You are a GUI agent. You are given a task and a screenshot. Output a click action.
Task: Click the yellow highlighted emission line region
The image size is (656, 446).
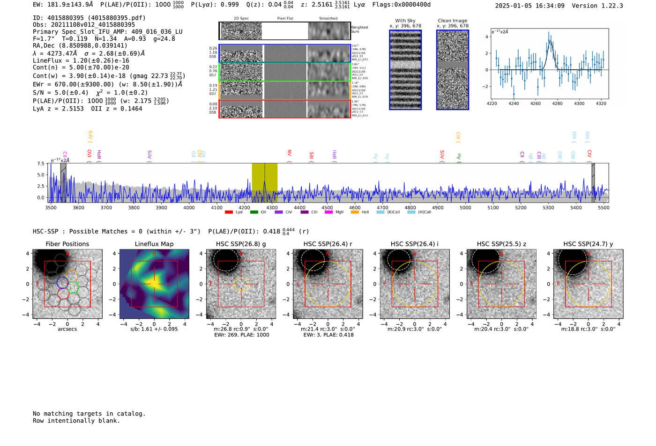tap(265, 183)
